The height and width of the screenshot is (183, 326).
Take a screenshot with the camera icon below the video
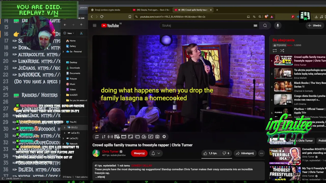(x=157, y=137)
